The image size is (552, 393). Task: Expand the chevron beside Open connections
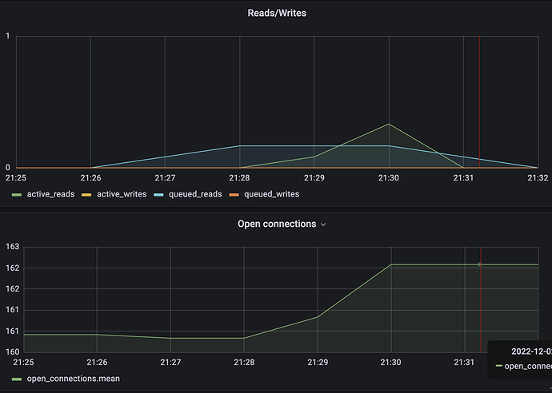[x=323, y=225]
